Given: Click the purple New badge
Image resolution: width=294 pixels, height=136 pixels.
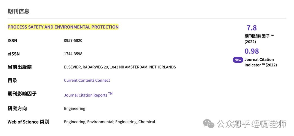Looking at the screenshot, I should [x=238, y=60].
